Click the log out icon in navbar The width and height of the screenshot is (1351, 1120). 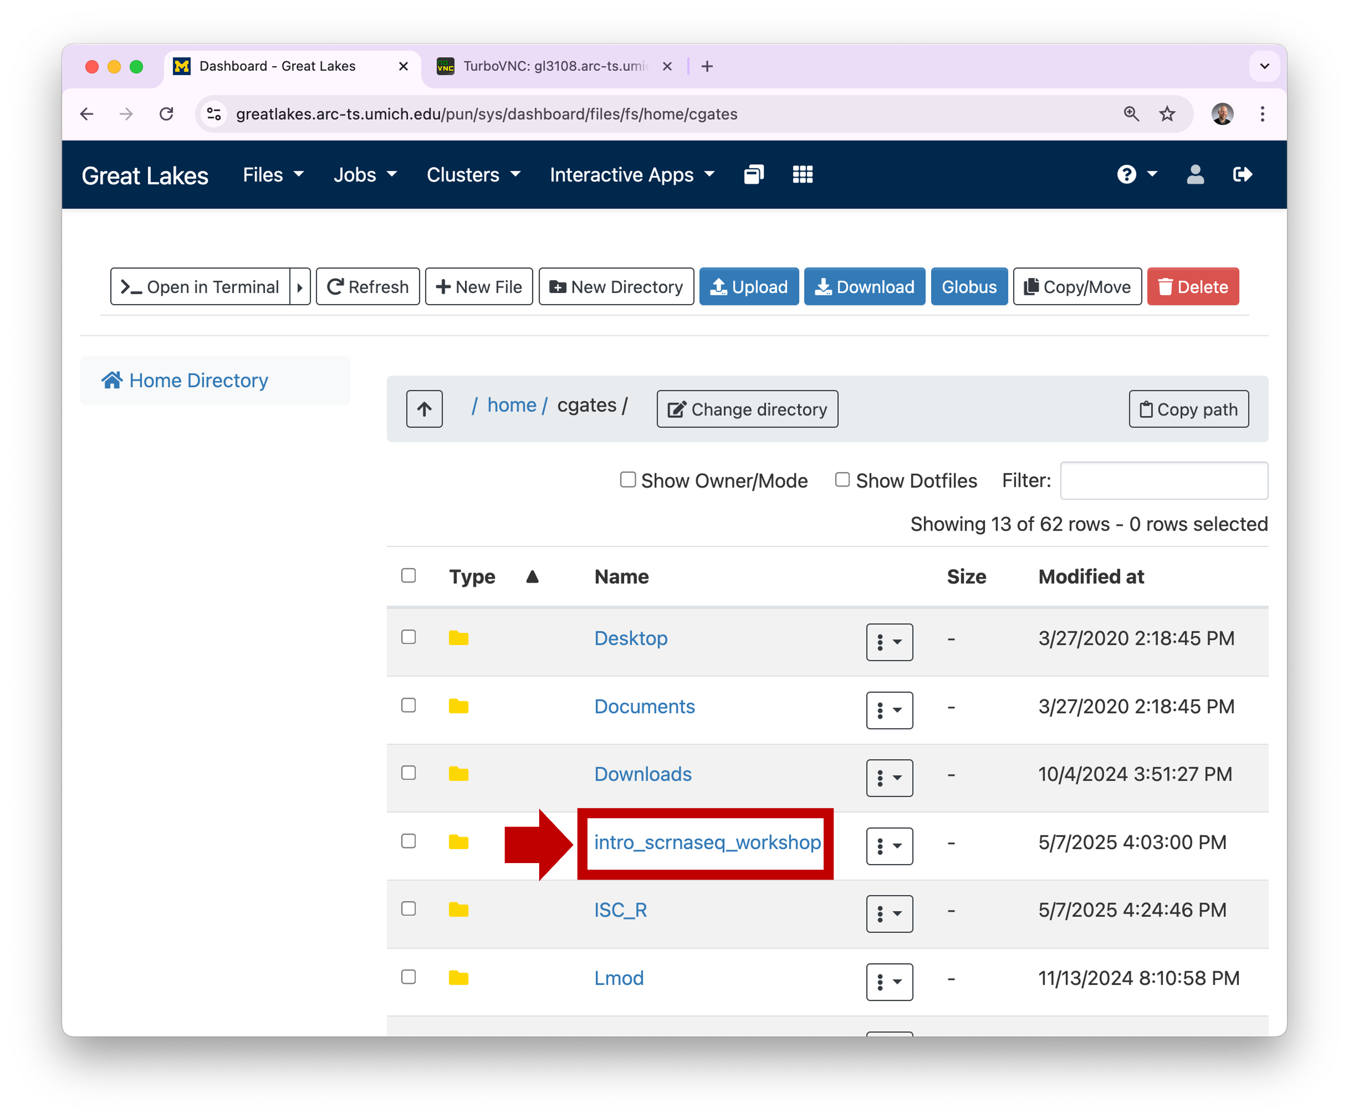point(1242,175)
